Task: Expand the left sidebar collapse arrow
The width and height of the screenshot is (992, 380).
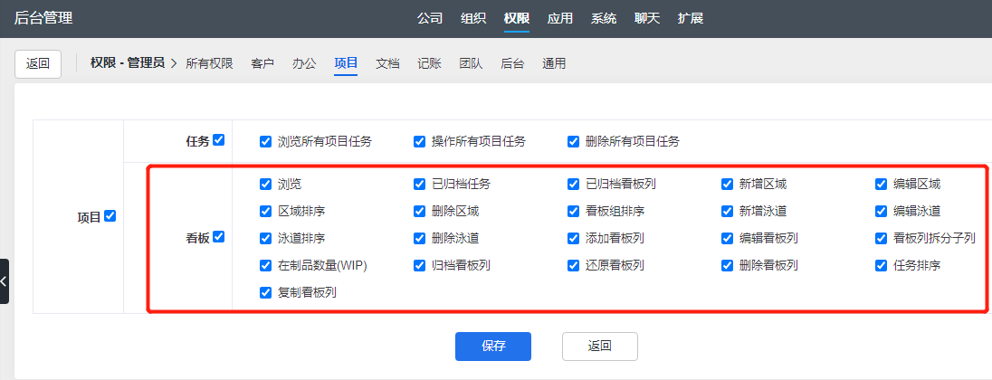Action: (x=5, y=281)
